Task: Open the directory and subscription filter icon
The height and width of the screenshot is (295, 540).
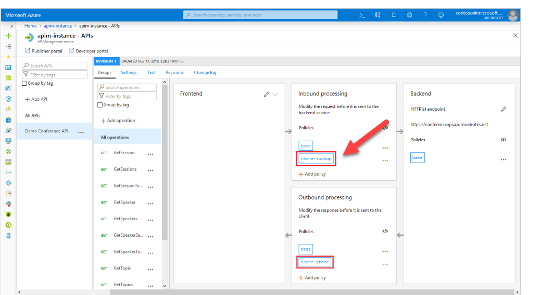Action: 378,15
